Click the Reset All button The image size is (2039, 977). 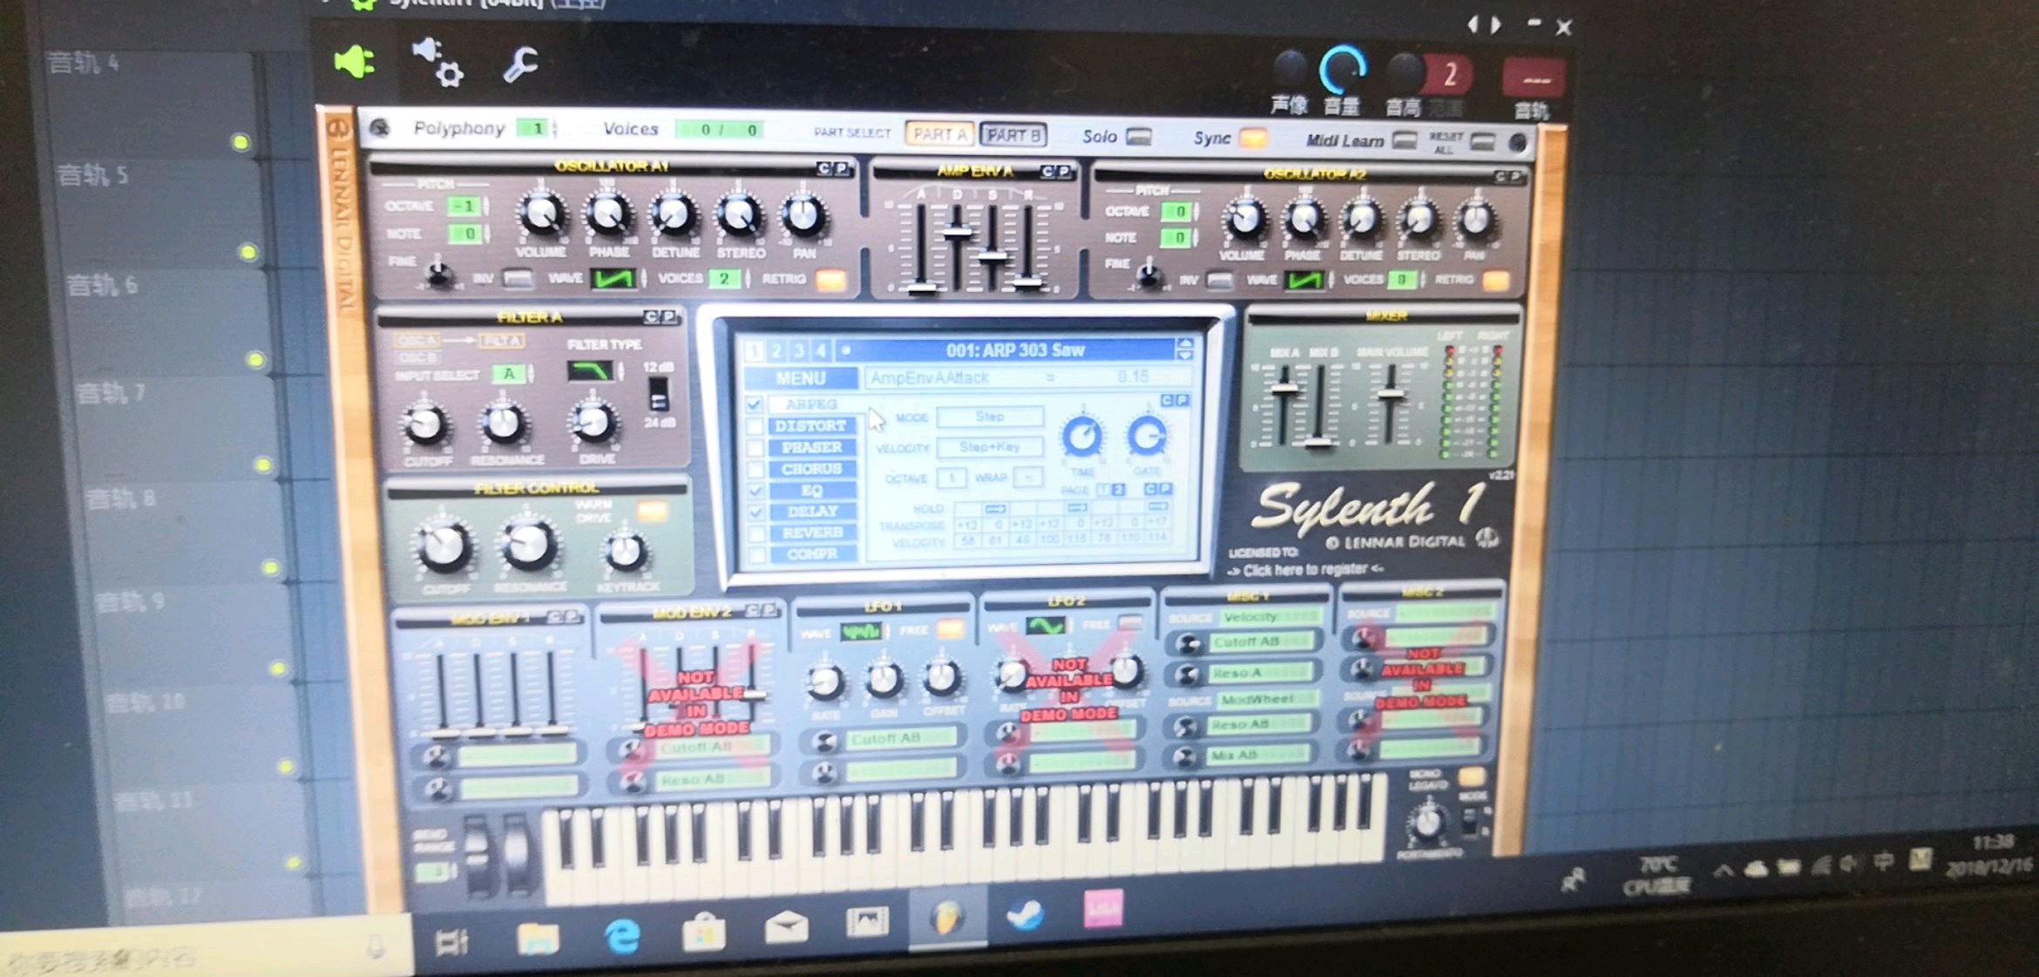(x=1482, y=143)
